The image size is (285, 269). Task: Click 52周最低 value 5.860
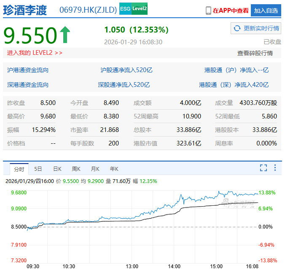coord(269,116)
